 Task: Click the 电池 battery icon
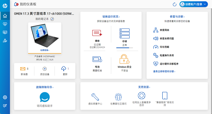(x=97, y=59)
